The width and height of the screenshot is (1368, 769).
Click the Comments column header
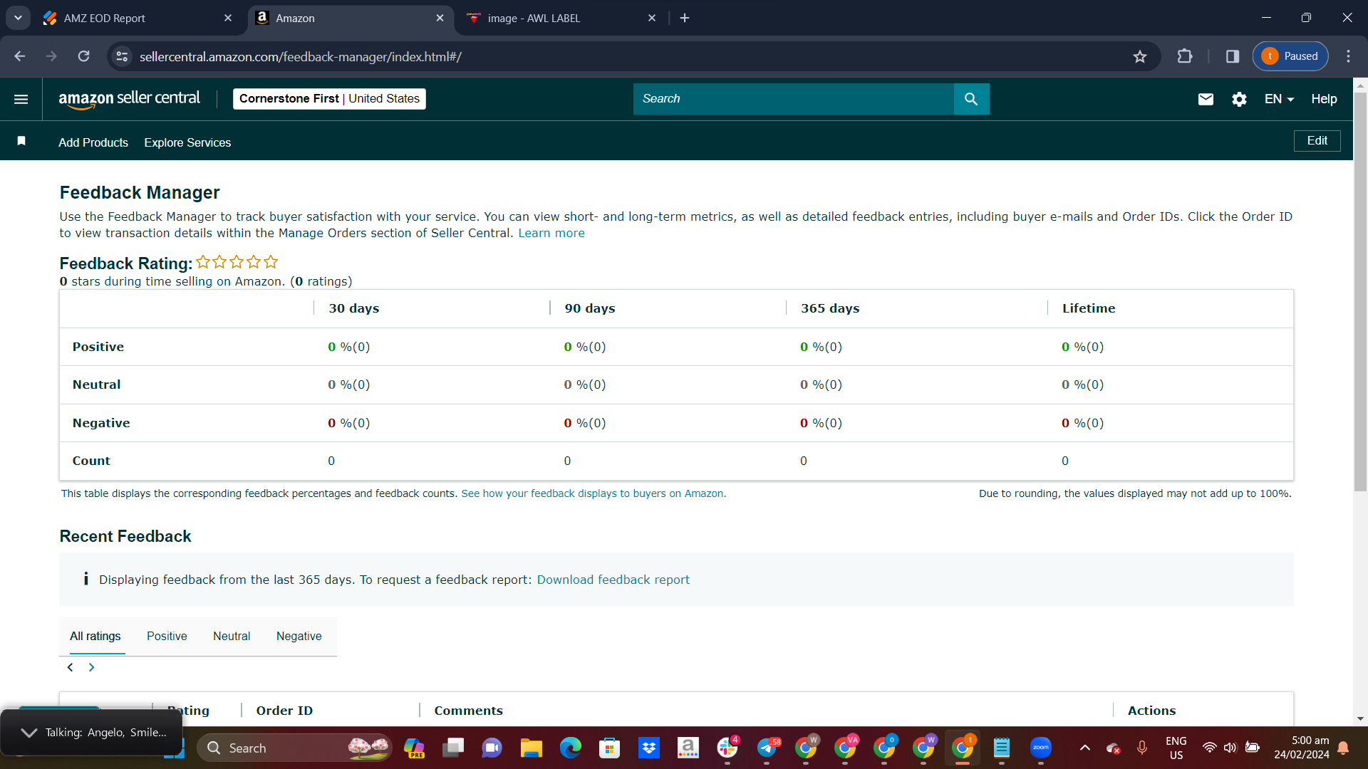pos(468,711)
